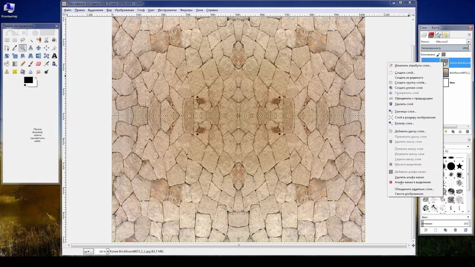Select the Alignment tool
This screenshot has width=475, height=267.
[x=46, y=48]
